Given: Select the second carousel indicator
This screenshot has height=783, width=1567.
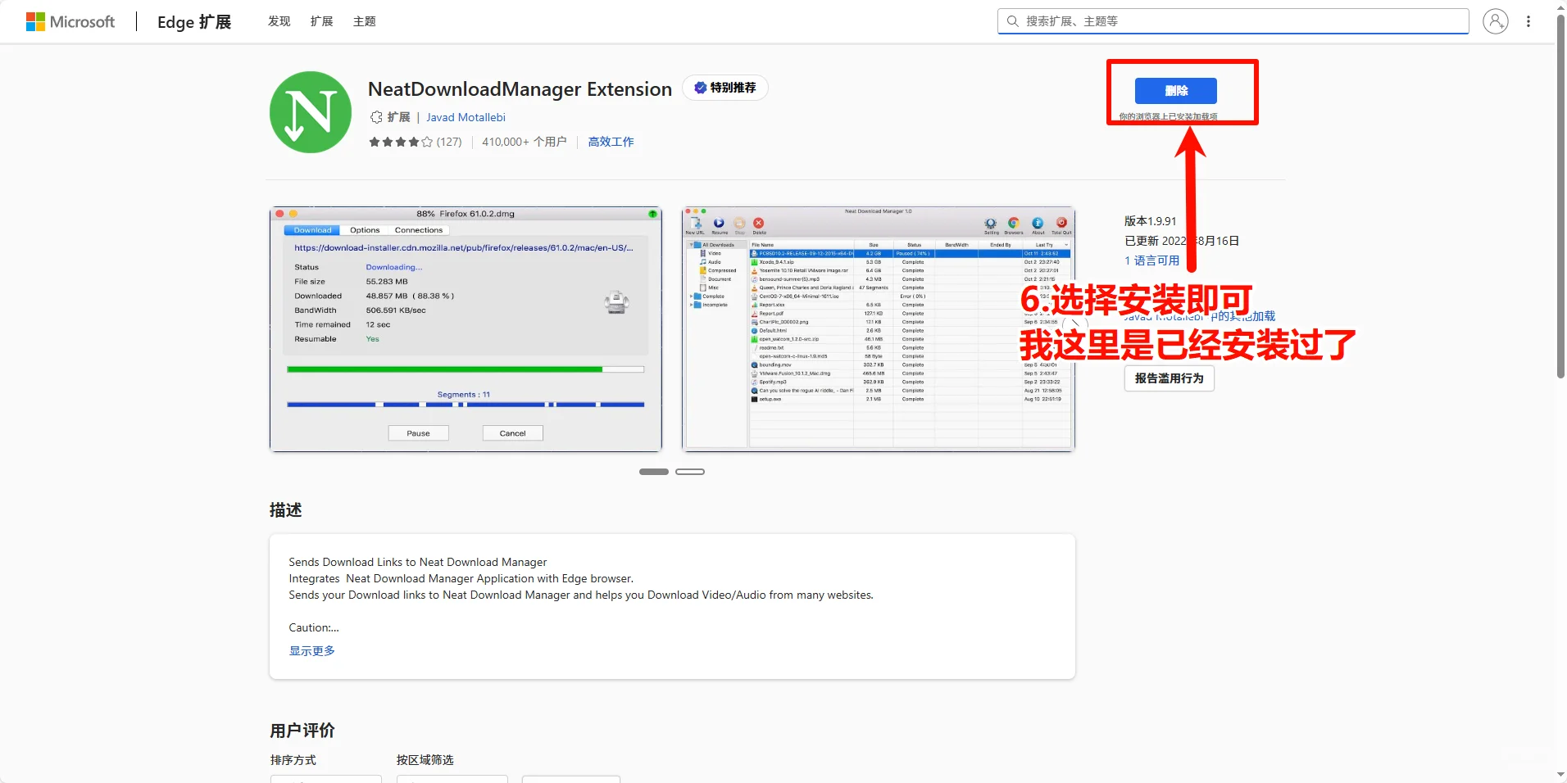Looking at the screenshot, I should click(690, 472).
